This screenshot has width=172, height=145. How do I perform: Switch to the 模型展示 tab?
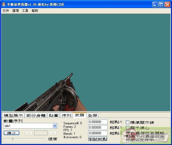coord(13,115)
